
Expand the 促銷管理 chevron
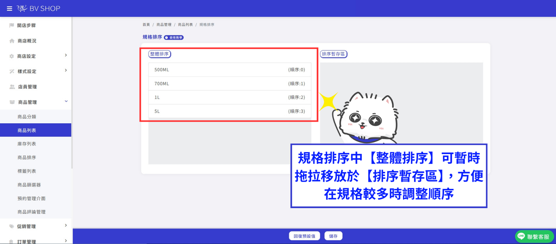pyautogui.click(x=66, y=225)
